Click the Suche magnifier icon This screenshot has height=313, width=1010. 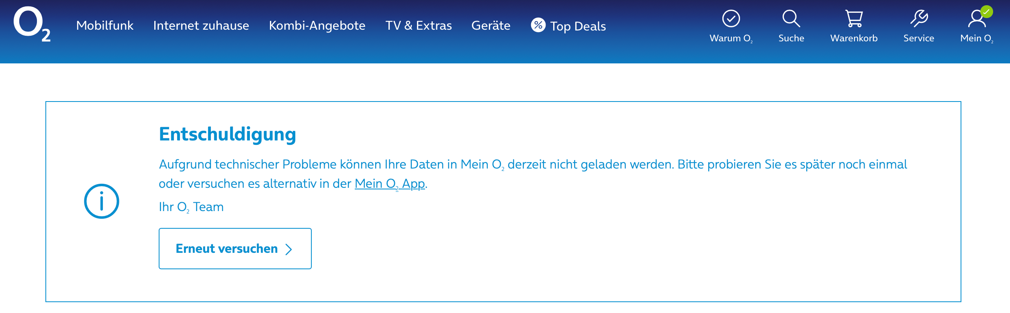[791, 18]
